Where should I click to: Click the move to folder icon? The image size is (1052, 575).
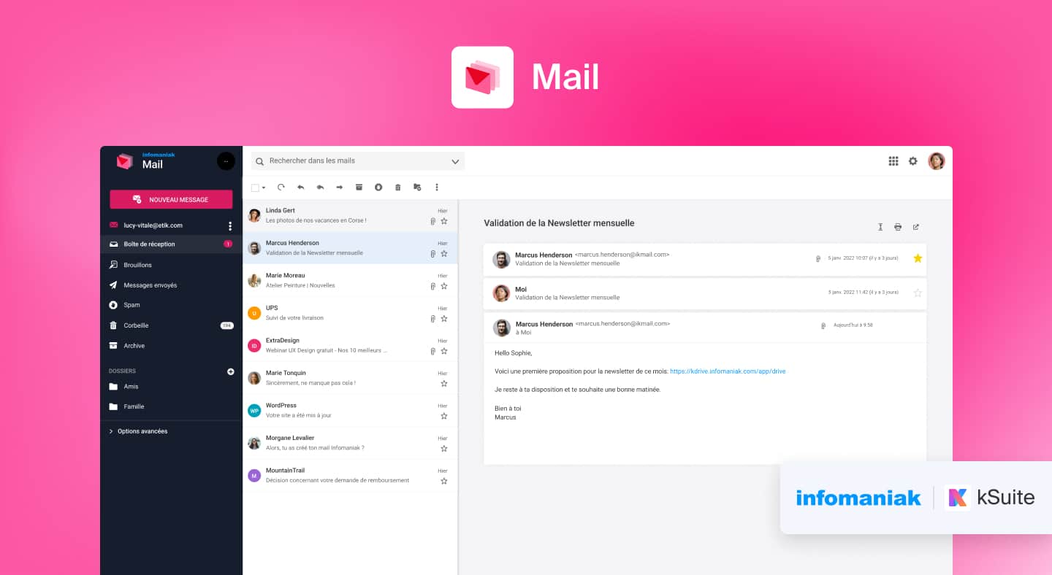coord(417,188)
